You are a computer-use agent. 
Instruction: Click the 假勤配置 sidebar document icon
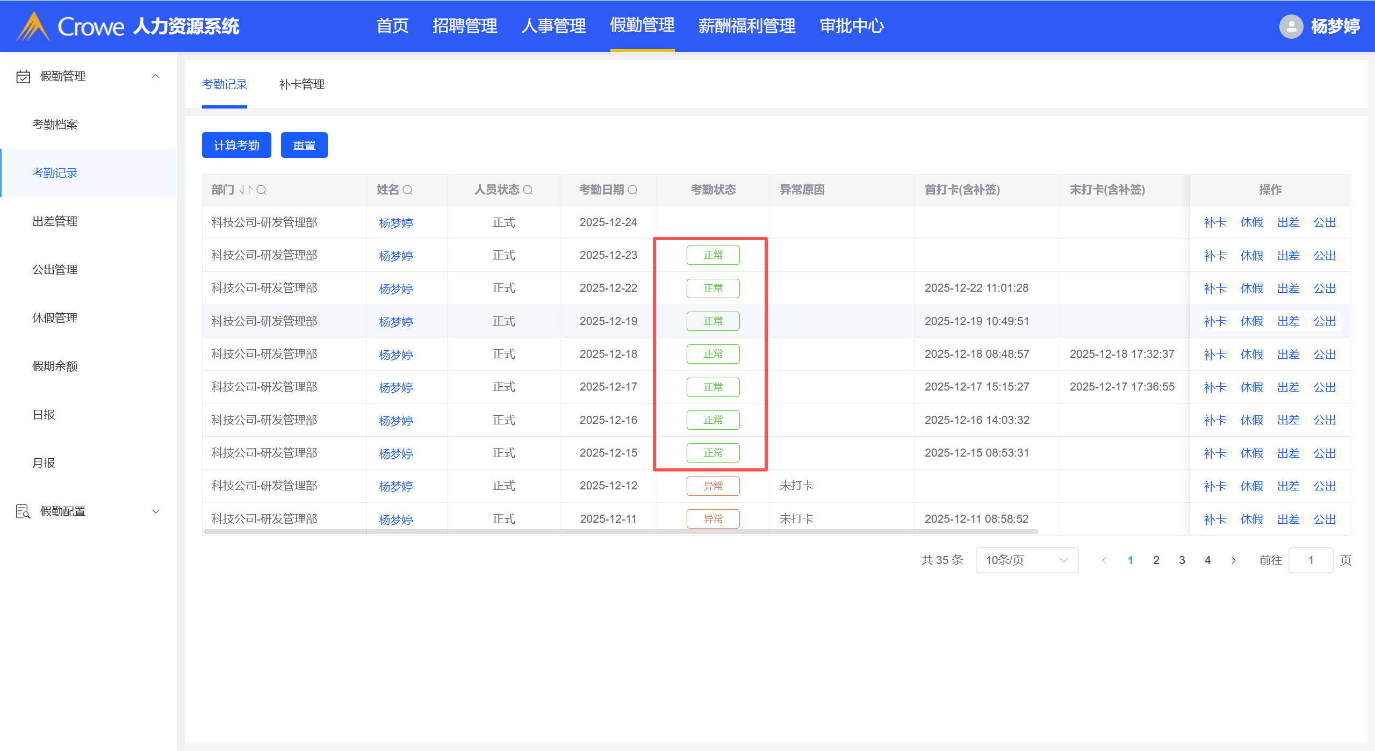coord(23,511)
